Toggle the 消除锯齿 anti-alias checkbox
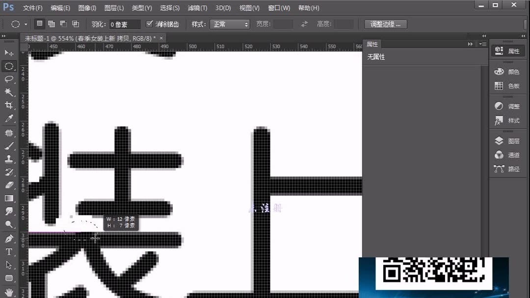530x298 pixels. (x=150, y=24)
